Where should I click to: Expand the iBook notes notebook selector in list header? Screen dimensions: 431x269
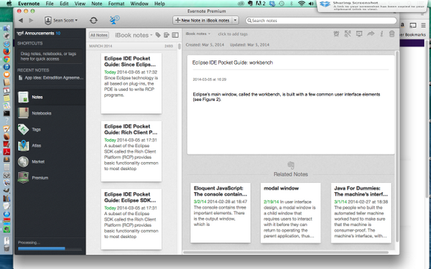tap(134, 35)
